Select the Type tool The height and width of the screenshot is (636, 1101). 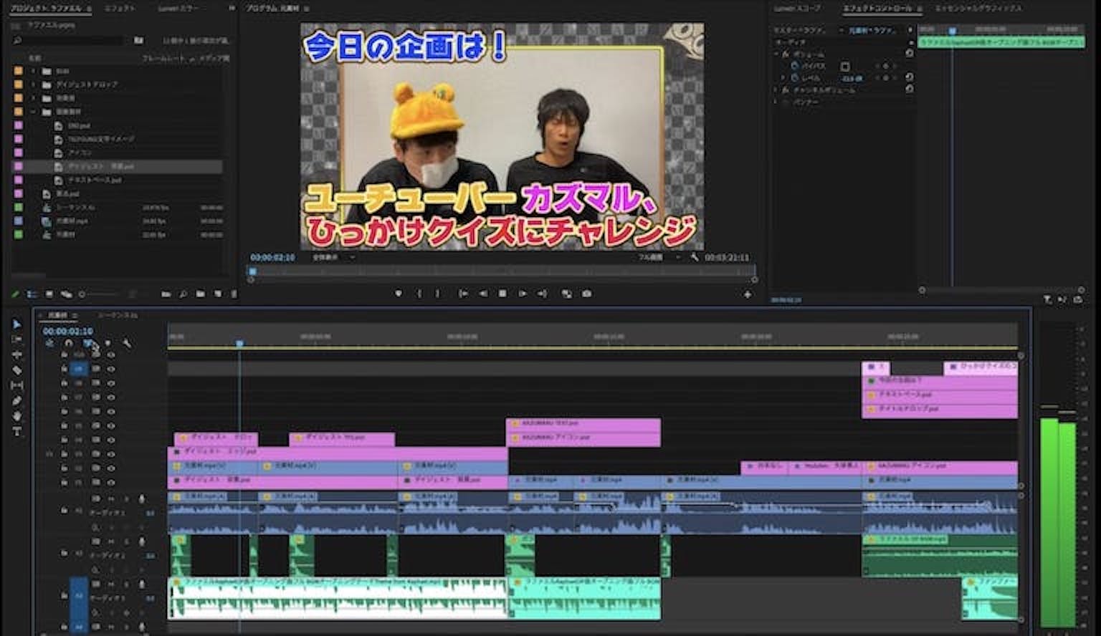point(16,431)
